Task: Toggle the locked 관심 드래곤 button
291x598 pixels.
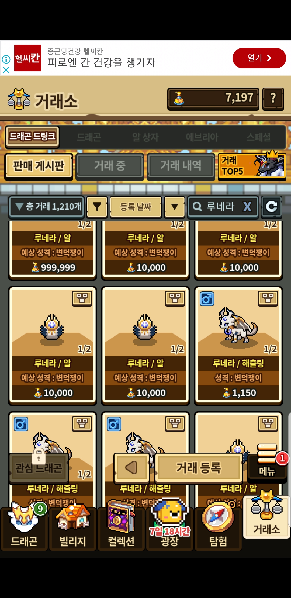Action: coord(39,468)
